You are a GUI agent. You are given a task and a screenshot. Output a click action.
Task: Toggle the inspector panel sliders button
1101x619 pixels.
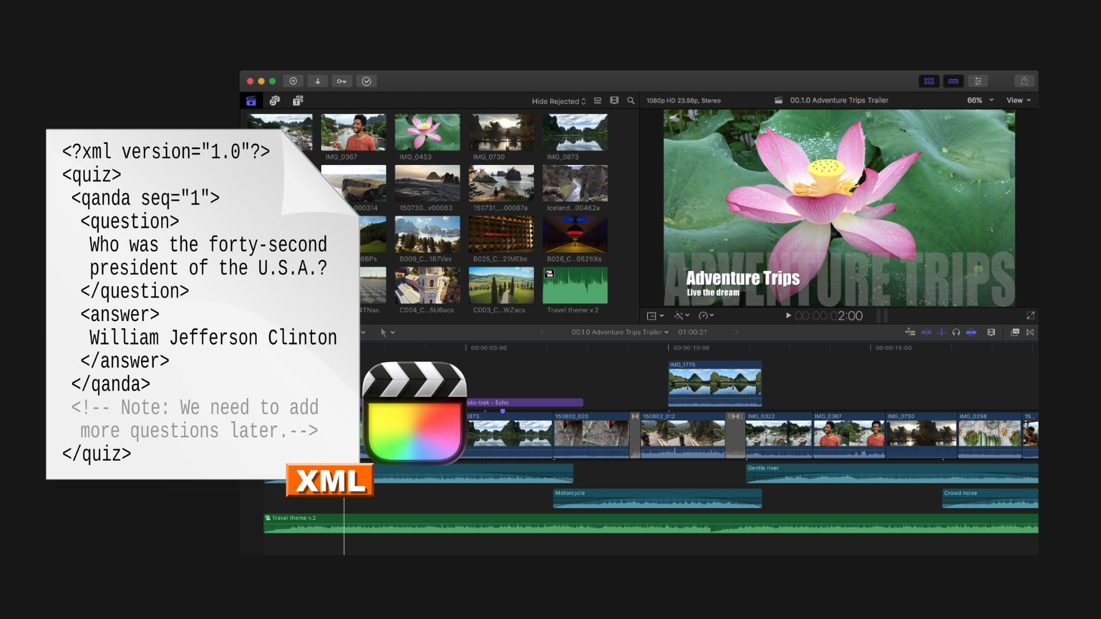978,81
